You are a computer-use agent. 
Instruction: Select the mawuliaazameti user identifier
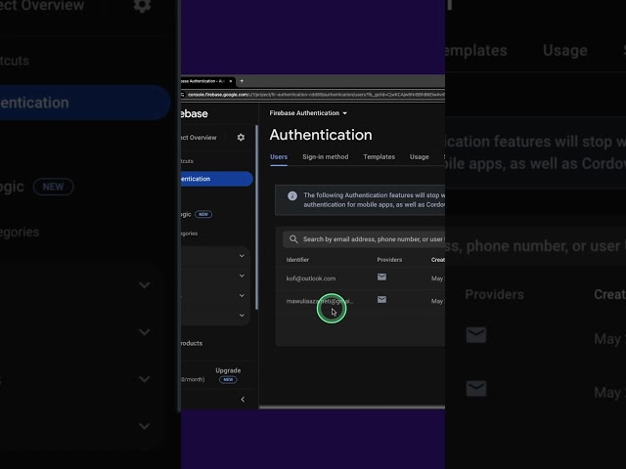pyautogui.click(x=320, y=301)
